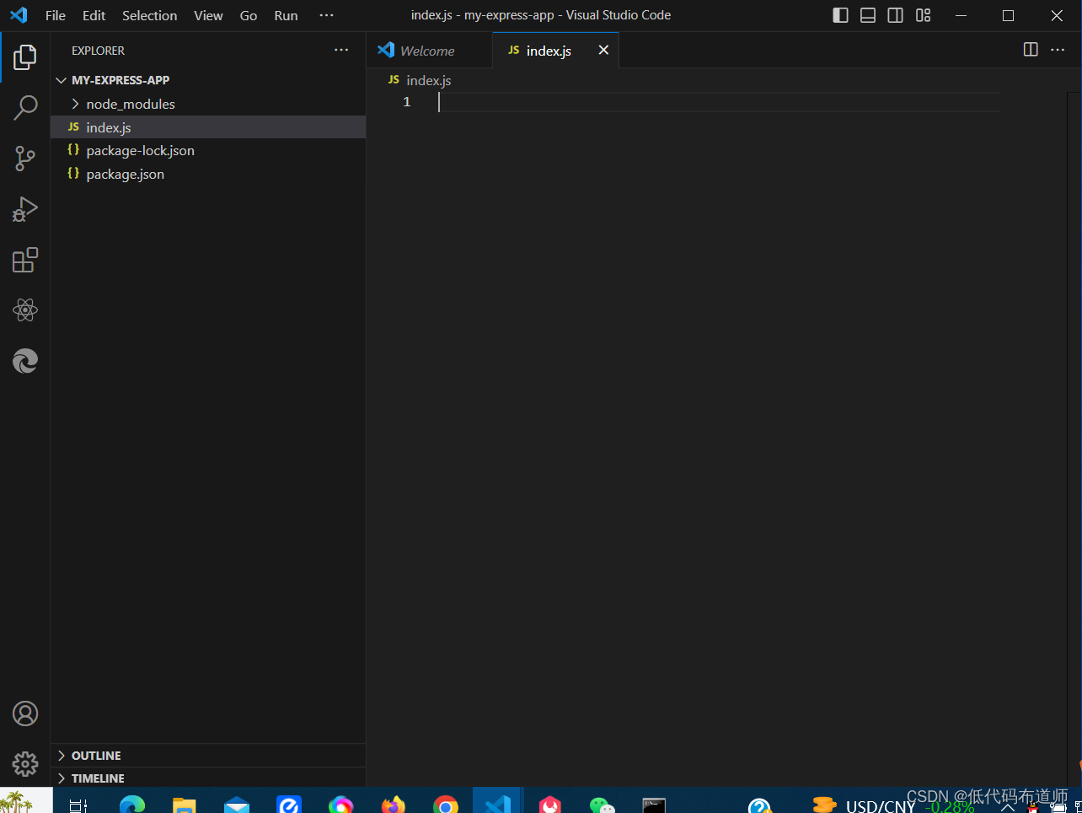Open the Explorer view in activity bar
Viewport: 1082px width, 813px height.
(25, 57)
